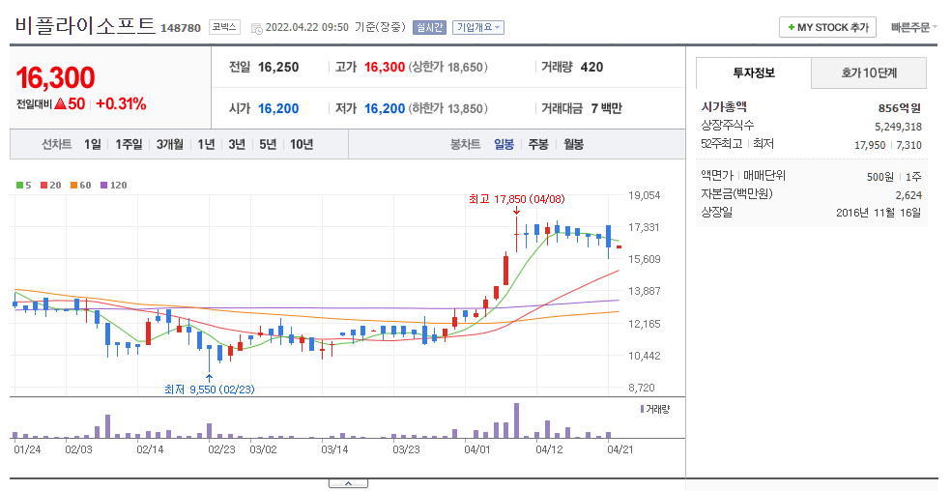Click the red 20-day moving average legend swatch
This screenshot has height=491, width=951.
[x=43, y=186]
